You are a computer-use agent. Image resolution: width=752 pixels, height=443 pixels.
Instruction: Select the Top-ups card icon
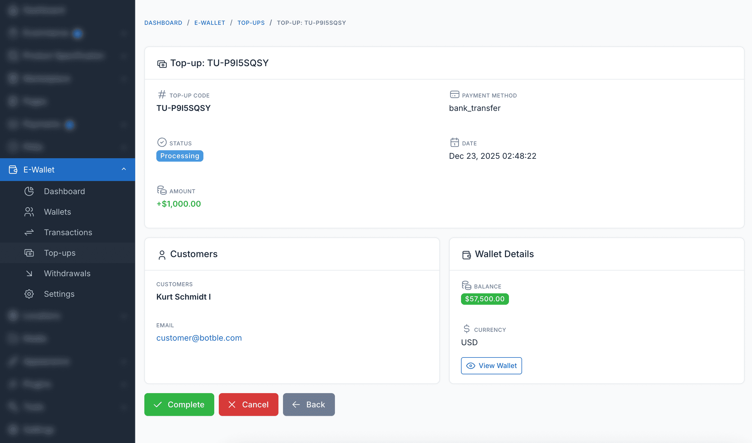coord(29,253)
